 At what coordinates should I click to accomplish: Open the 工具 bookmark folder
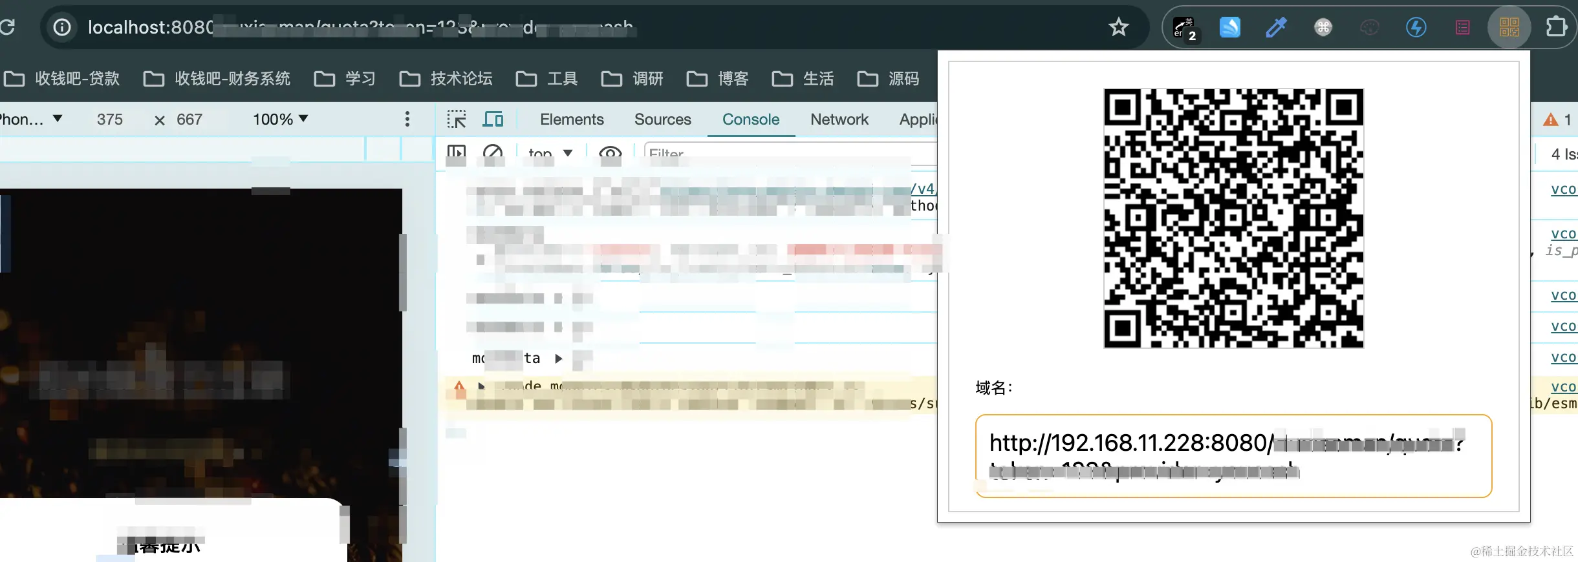pyautogui.click(x=546, y=79)
